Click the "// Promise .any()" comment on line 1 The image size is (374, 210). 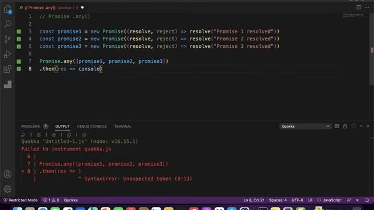(x=65, y=16)
